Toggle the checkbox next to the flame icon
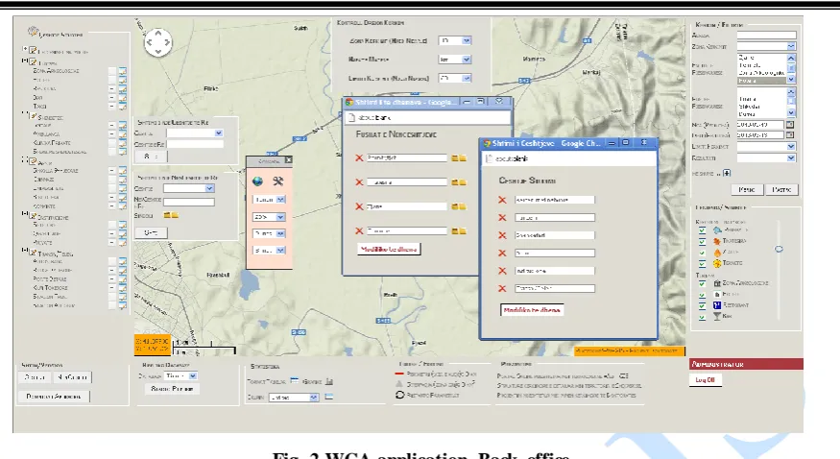The width and height of the screenshot is (840, 459). coord(703,253)
